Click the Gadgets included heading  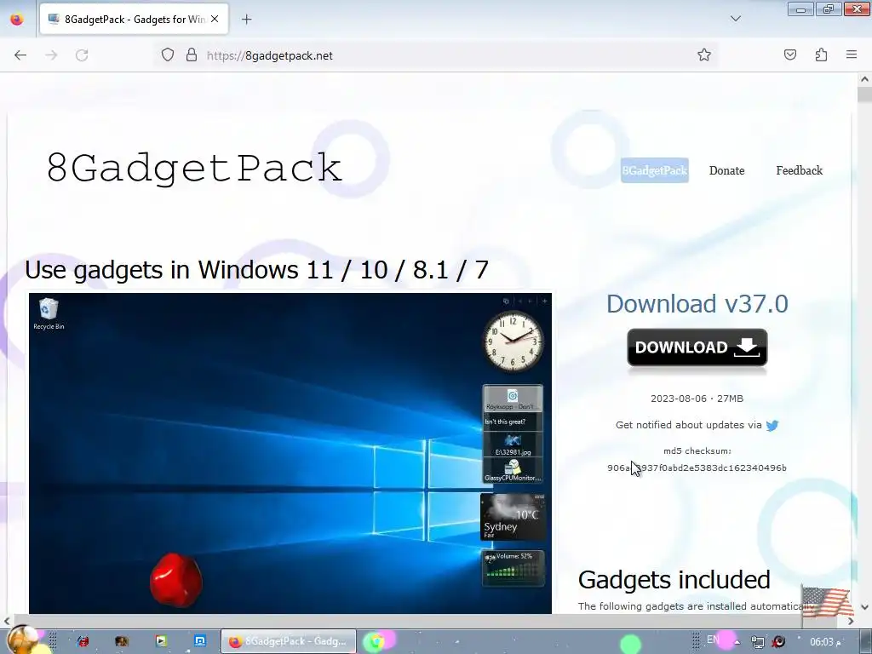[x=674, y=579]
